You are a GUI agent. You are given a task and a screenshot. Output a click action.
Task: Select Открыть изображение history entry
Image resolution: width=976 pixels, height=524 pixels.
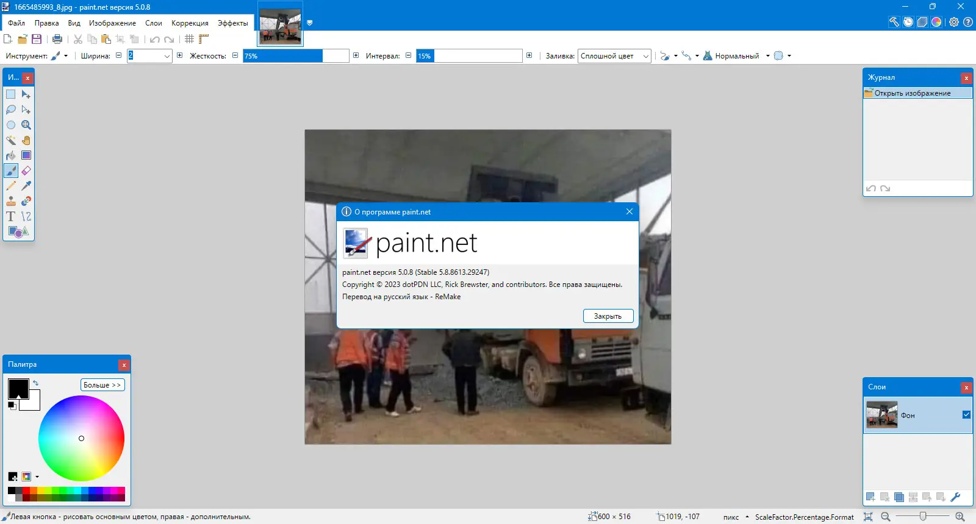(917, 93)
